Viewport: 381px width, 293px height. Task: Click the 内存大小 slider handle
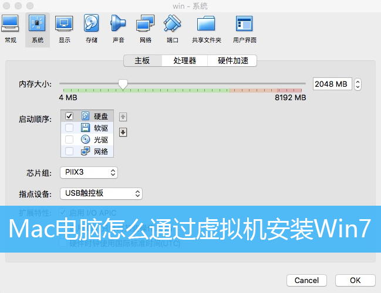(123, 84)
